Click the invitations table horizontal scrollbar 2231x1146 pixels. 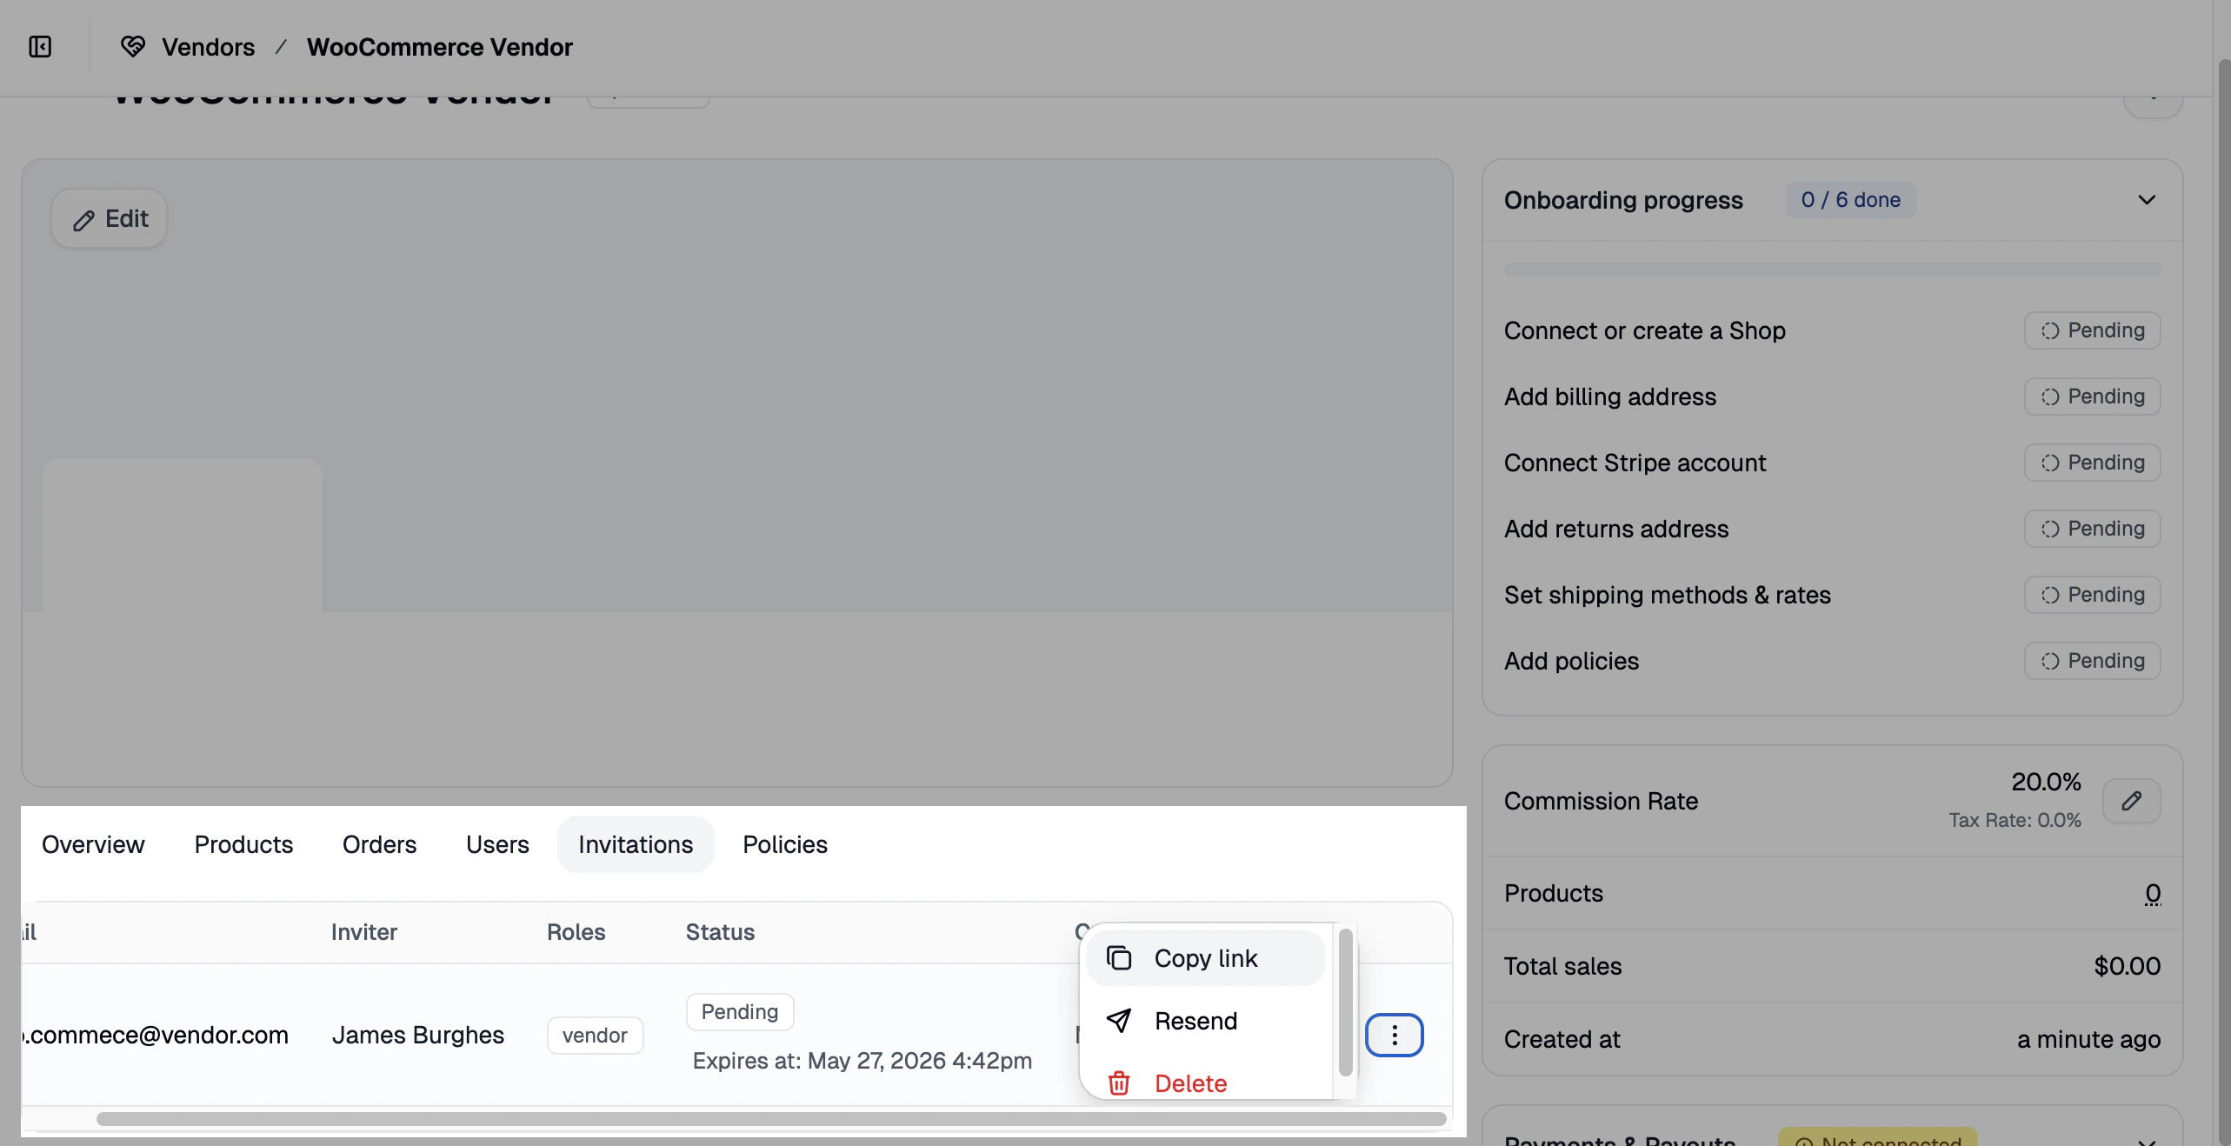[771, 1119]
